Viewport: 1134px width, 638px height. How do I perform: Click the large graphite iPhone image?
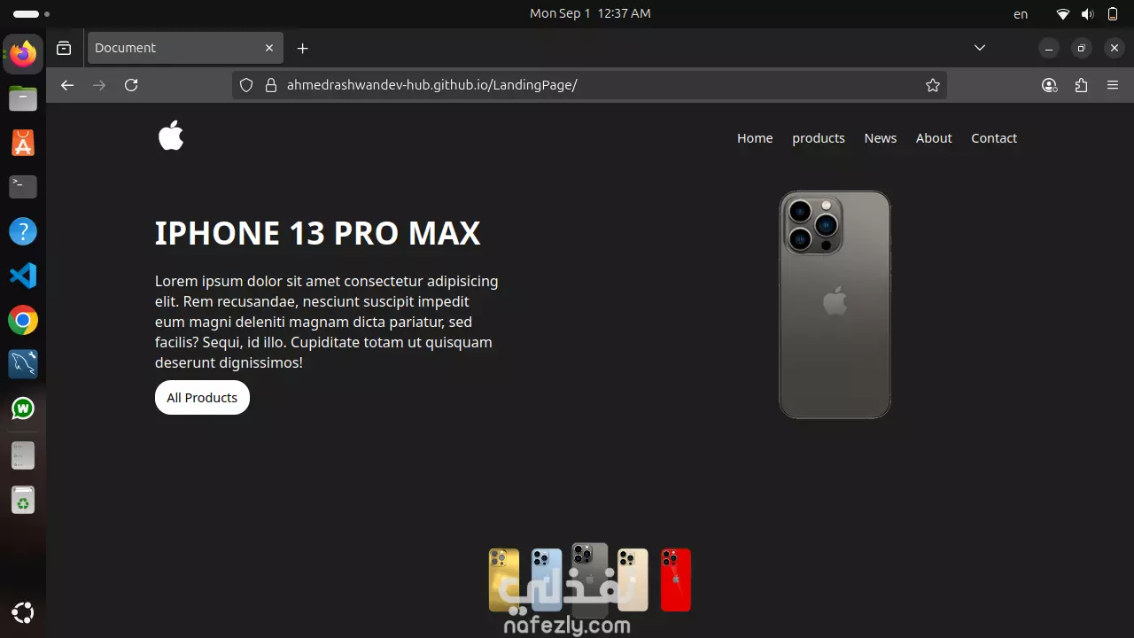pos(835,305)
